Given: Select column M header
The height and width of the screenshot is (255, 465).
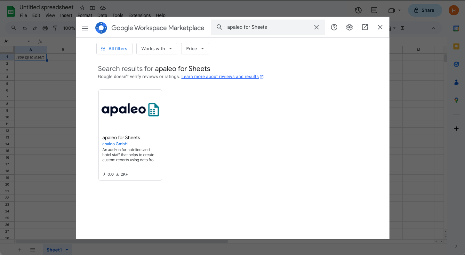Looking at the screenshot, I should click(419, 50).
